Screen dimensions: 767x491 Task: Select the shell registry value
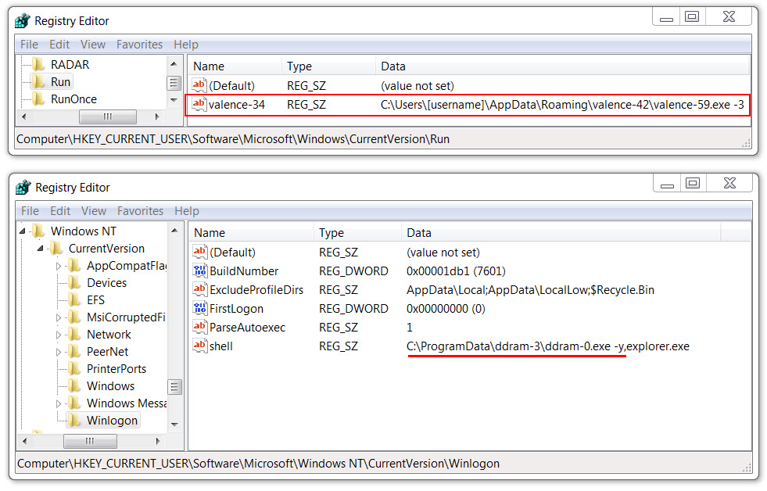click(221, 346)
